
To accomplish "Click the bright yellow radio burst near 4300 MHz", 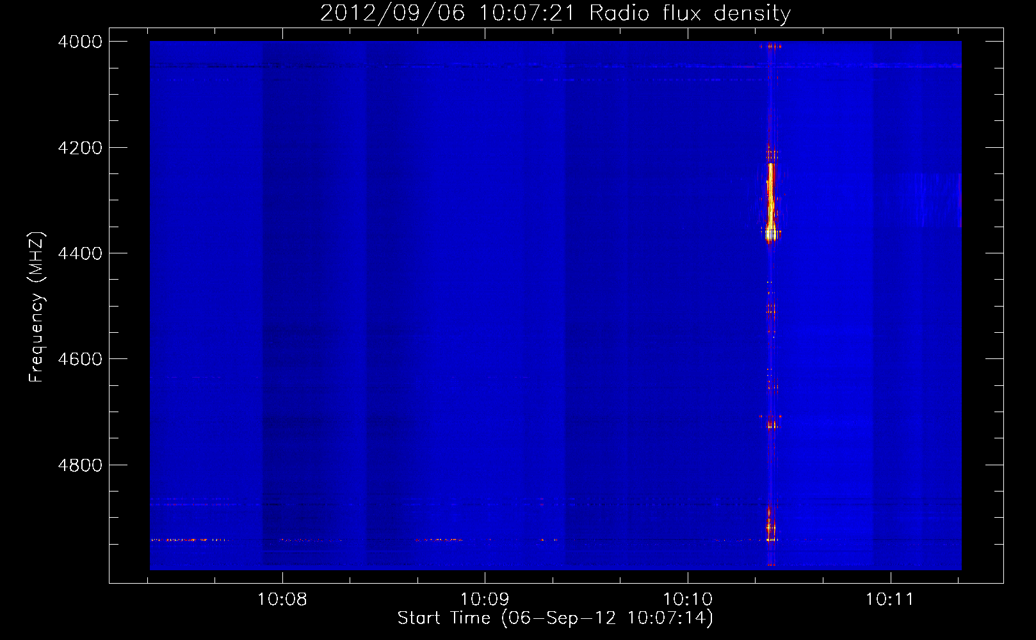I will tap(771, 202).
